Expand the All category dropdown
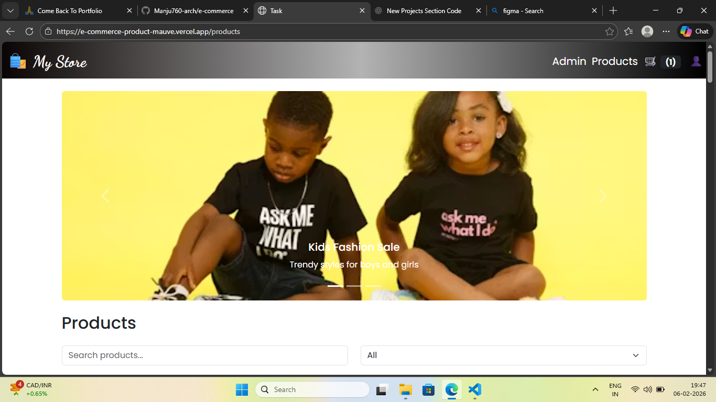 [503, 355]
